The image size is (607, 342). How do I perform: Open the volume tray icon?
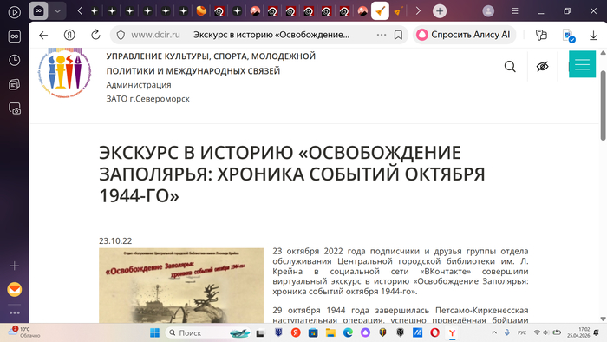(545, 332)
